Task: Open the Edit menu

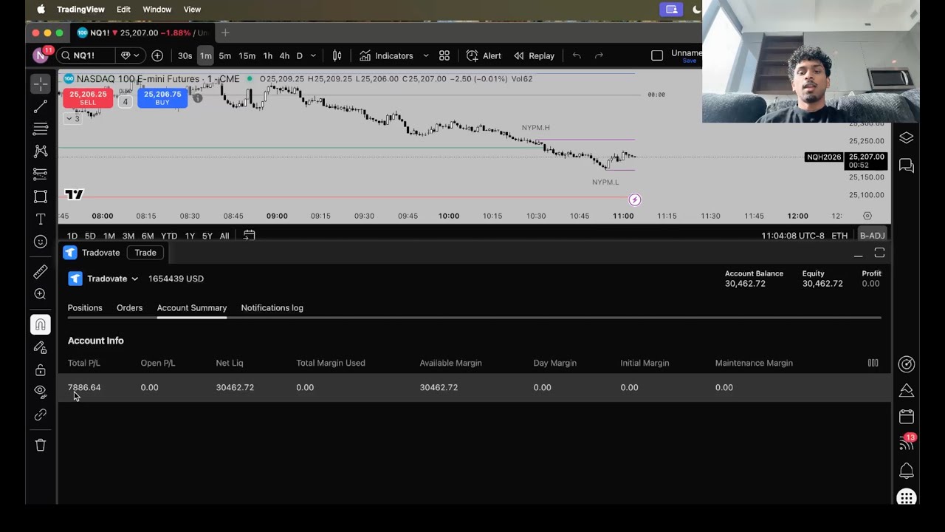Action: pyautogui.click(x=123, y=9)
